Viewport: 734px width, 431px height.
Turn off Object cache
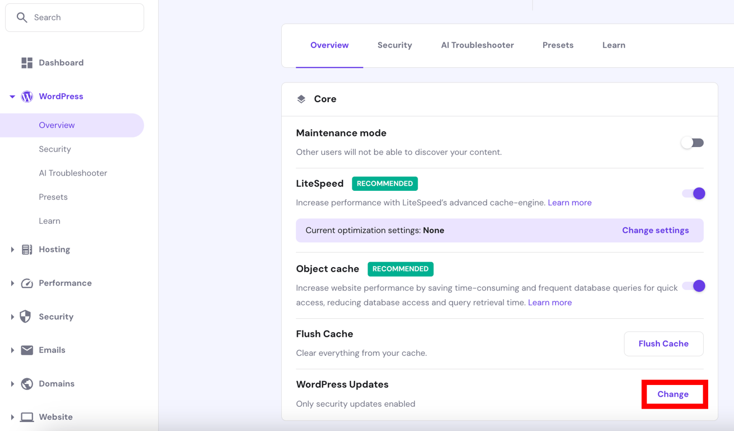pyautogui.click(x=692, y=286)
